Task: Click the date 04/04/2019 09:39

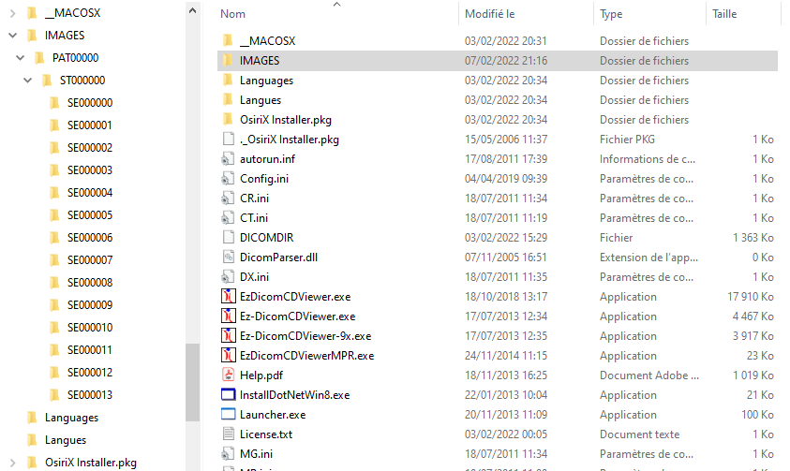Action: (506, 179)
